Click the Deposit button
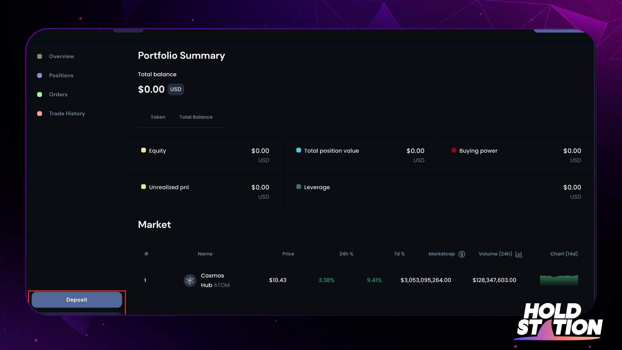Image resolution: width=622 pixels, height=350 pixels. [x=77, y=300]
